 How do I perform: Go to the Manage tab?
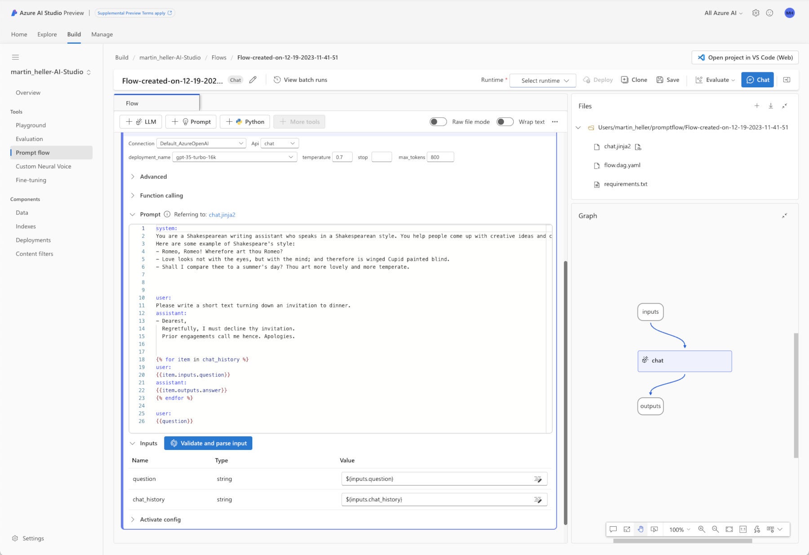click(102, 34)
